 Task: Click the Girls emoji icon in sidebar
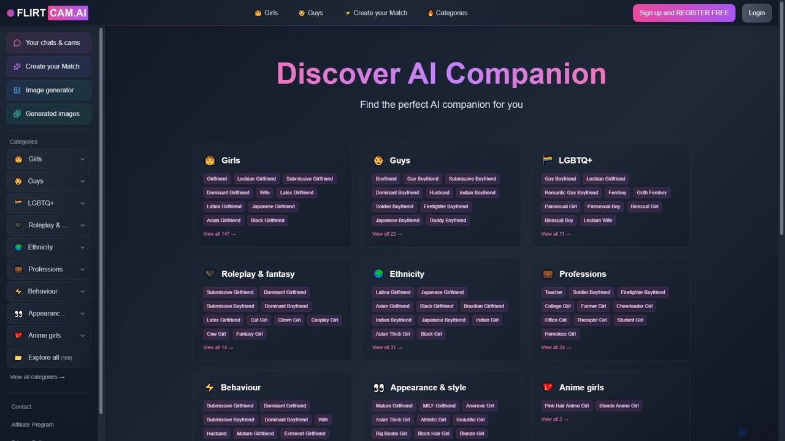click(x=18, y=159)
